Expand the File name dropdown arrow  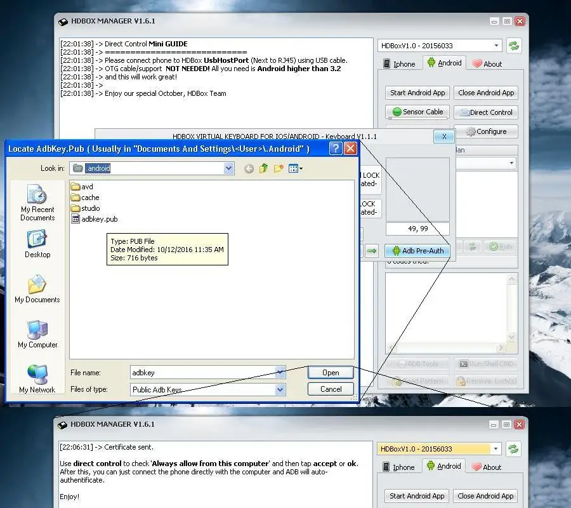tap(280, 373)
